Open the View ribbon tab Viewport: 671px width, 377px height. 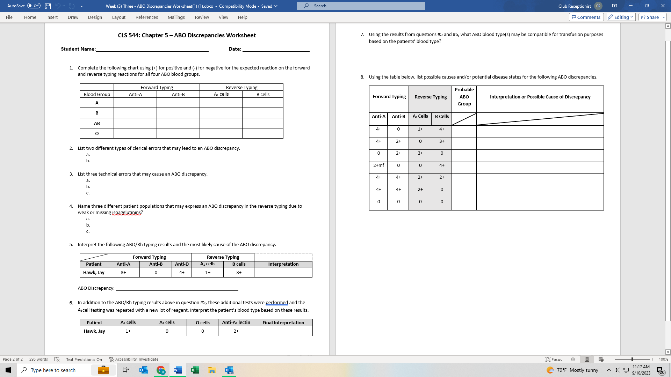click(x=224, y=17)
